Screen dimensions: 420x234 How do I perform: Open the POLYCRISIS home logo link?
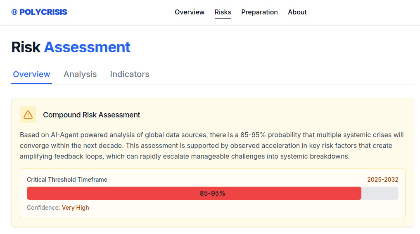(x=39, y=12)
